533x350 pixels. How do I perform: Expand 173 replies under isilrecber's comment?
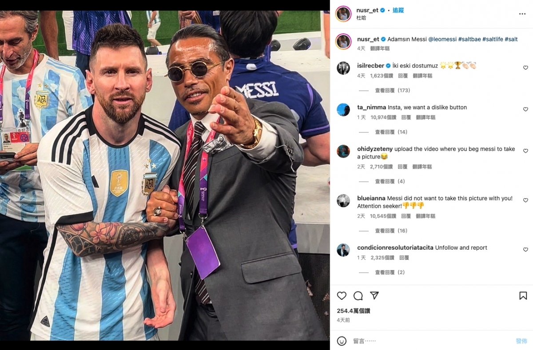point(392,91)
